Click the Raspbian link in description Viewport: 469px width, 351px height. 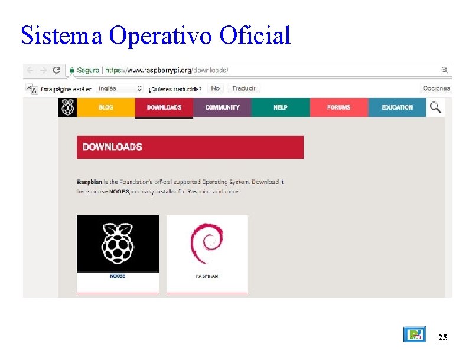tap(89, 182)
